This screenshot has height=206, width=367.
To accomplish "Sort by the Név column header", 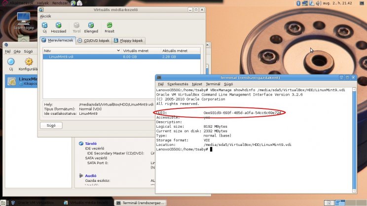I will pyautogui.click(x=82, y=51).
